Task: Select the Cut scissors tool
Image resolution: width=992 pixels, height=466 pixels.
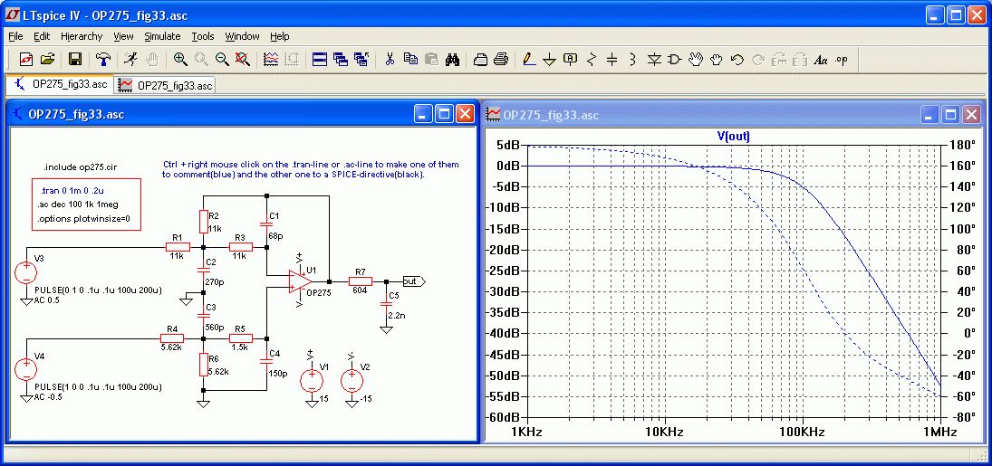Action: click(x=390, y=60)
